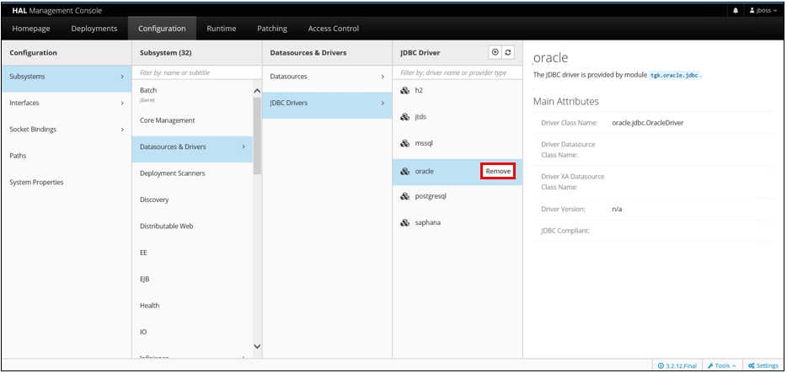The width and height of the screenshot is (787, 373).
Task: Click the subsystem list scrollbar thumb
Action: point(257,136)
